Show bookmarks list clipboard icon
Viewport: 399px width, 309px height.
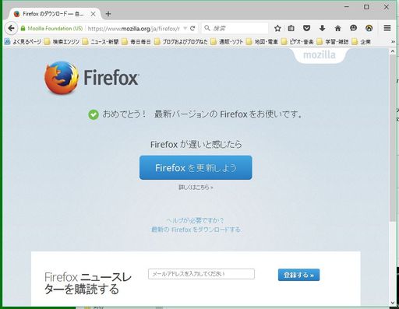(291, 28)
